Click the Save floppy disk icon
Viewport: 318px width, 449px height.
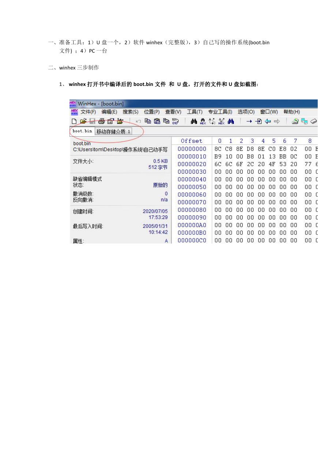pos(92,121)
